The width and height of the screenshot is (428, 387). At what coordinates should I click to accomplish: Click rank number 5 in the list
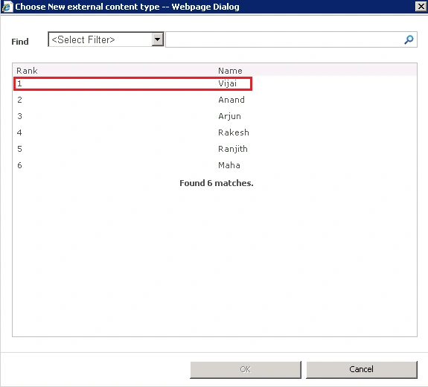[x=19, y=149]
